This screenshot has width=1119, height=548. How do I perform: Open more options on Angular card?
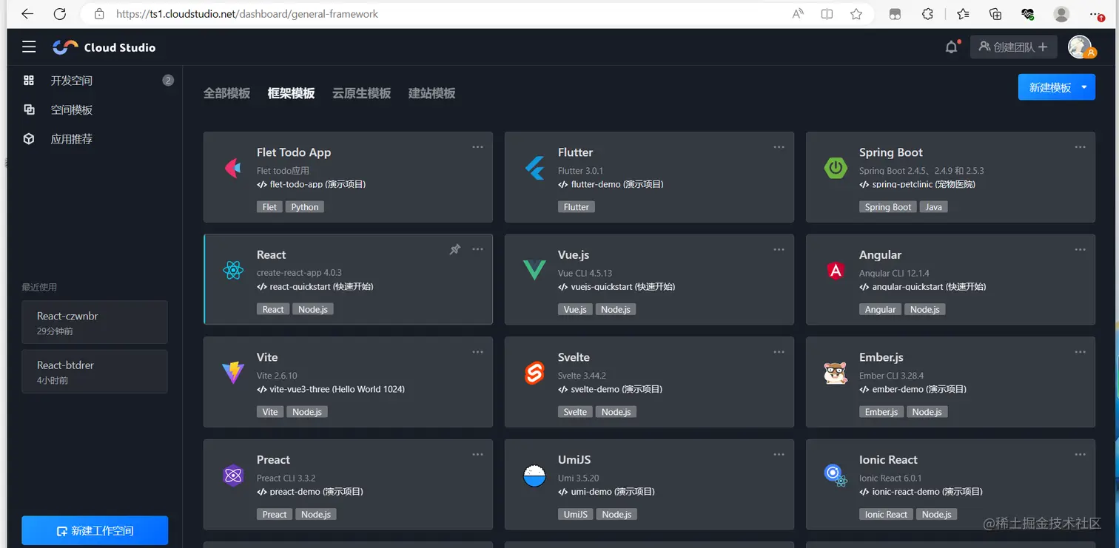tap(1081, 249)
